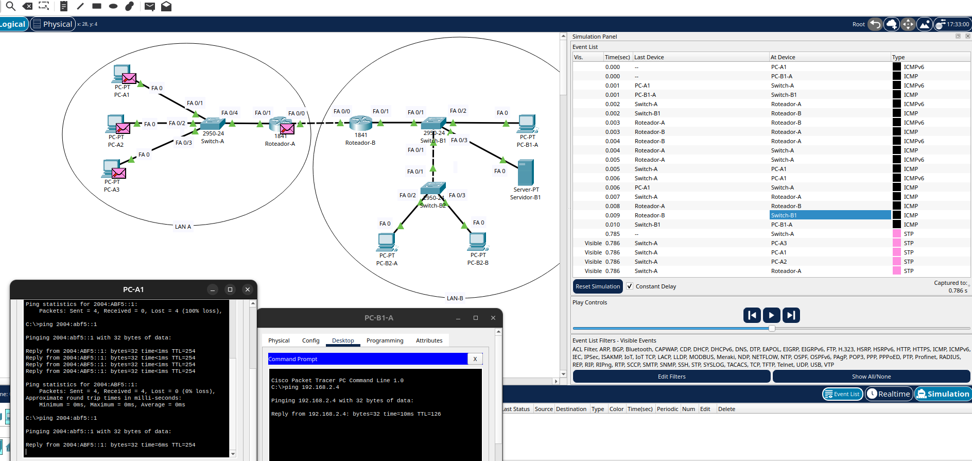The width and height of the screenshot is (972, 461).
Task: Go back one step in simulation playback
Action: click(752, 315)
